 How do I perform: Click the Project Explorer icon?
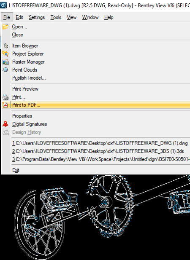coord(5,54)
